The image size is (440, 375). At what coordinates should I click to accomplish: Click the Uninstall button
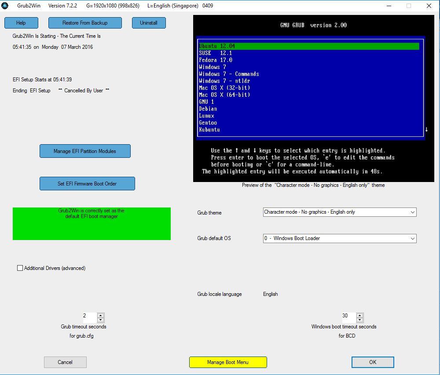[149, 23]
